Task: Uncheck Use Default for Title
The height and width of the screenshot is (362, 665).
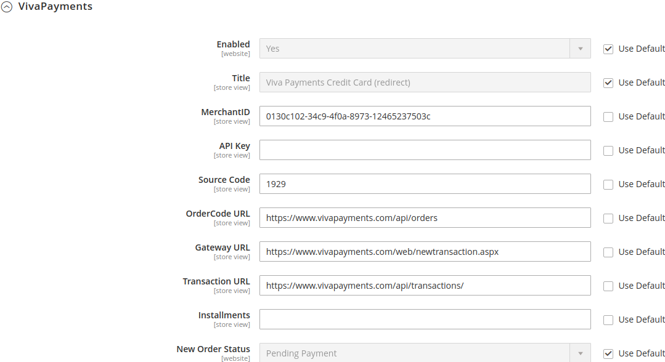Action: [608, 82]
